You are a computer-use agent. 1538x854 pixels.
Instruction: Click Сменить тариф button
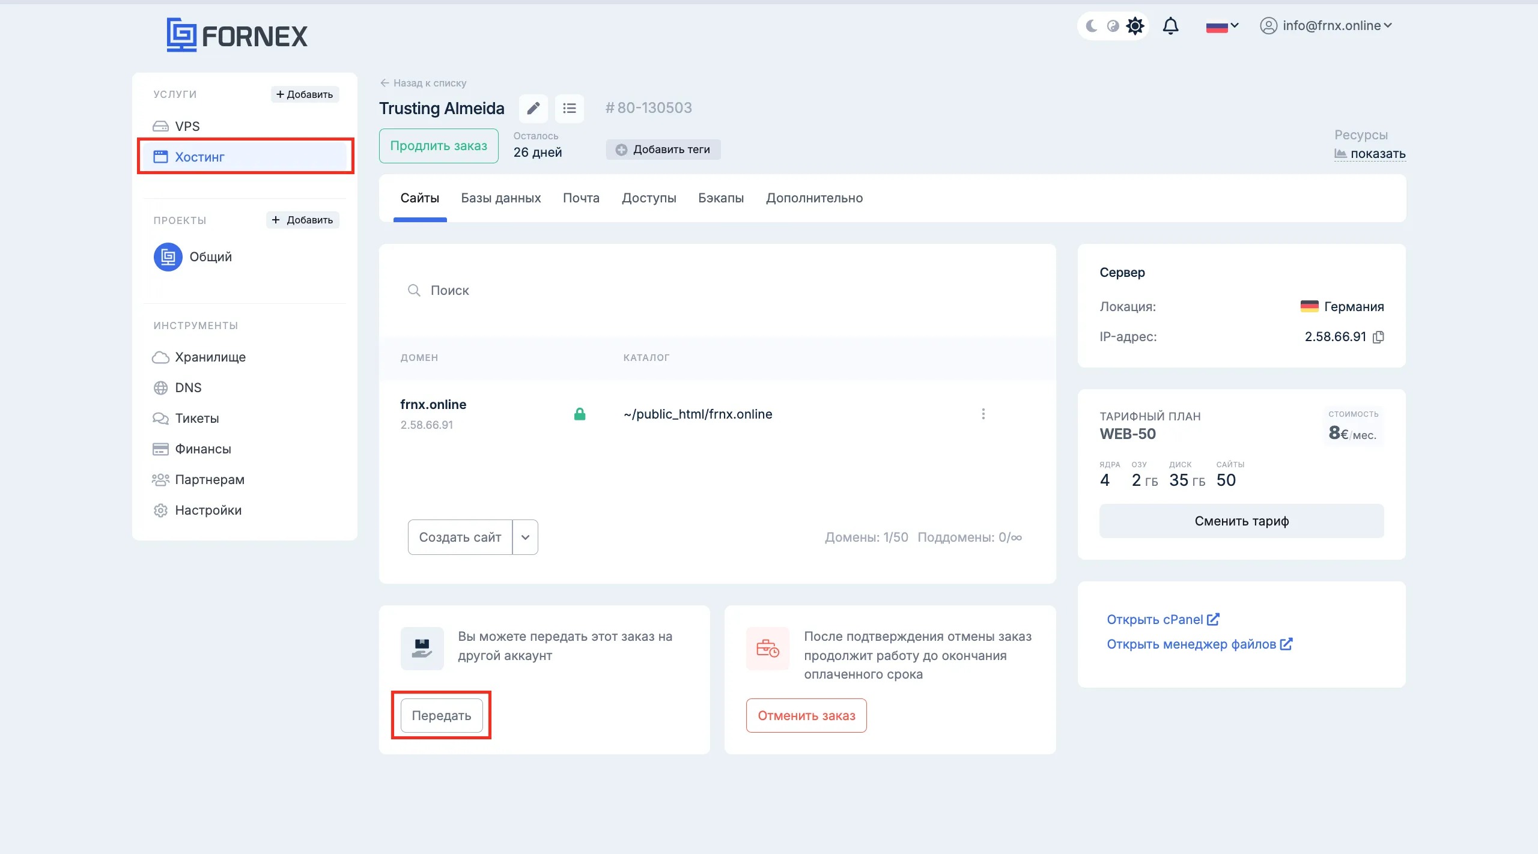[x=1241, y=521]
